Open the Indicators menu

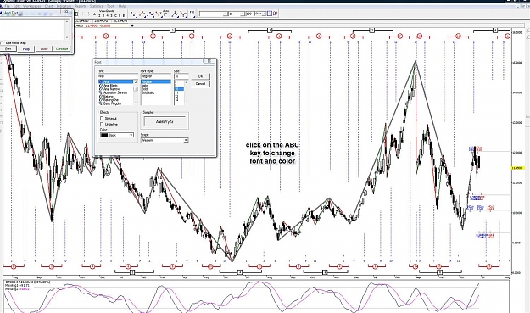(x=64, y=7)
